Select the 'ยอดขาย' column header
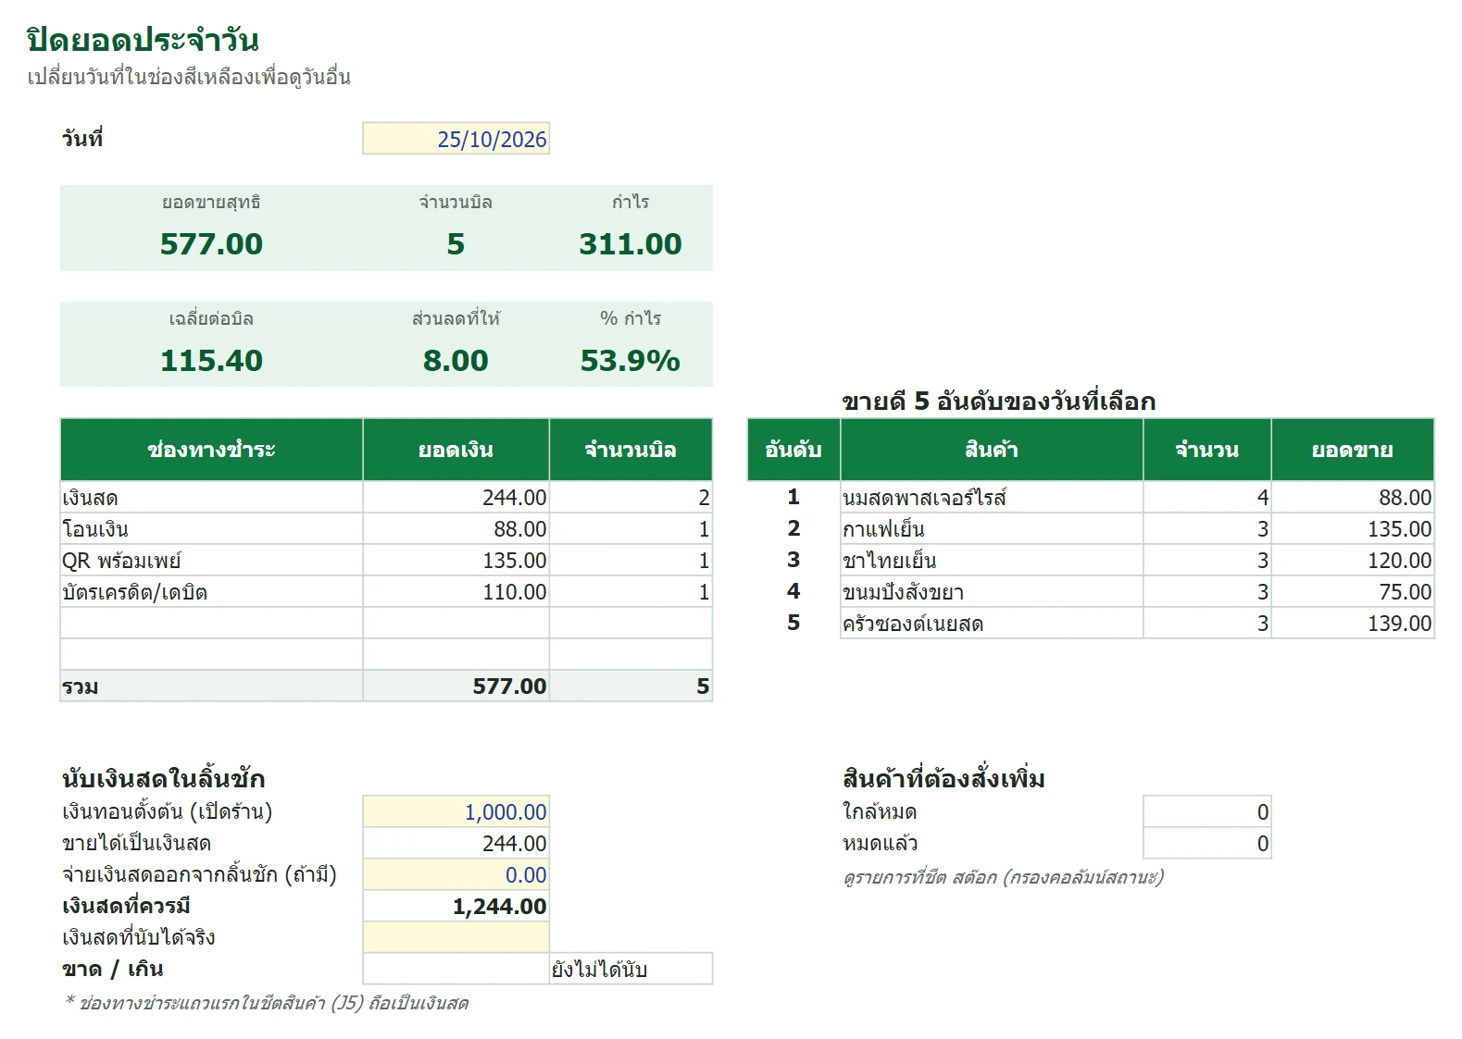Screen dimensions: 1462x1039 click(1353, 450)
